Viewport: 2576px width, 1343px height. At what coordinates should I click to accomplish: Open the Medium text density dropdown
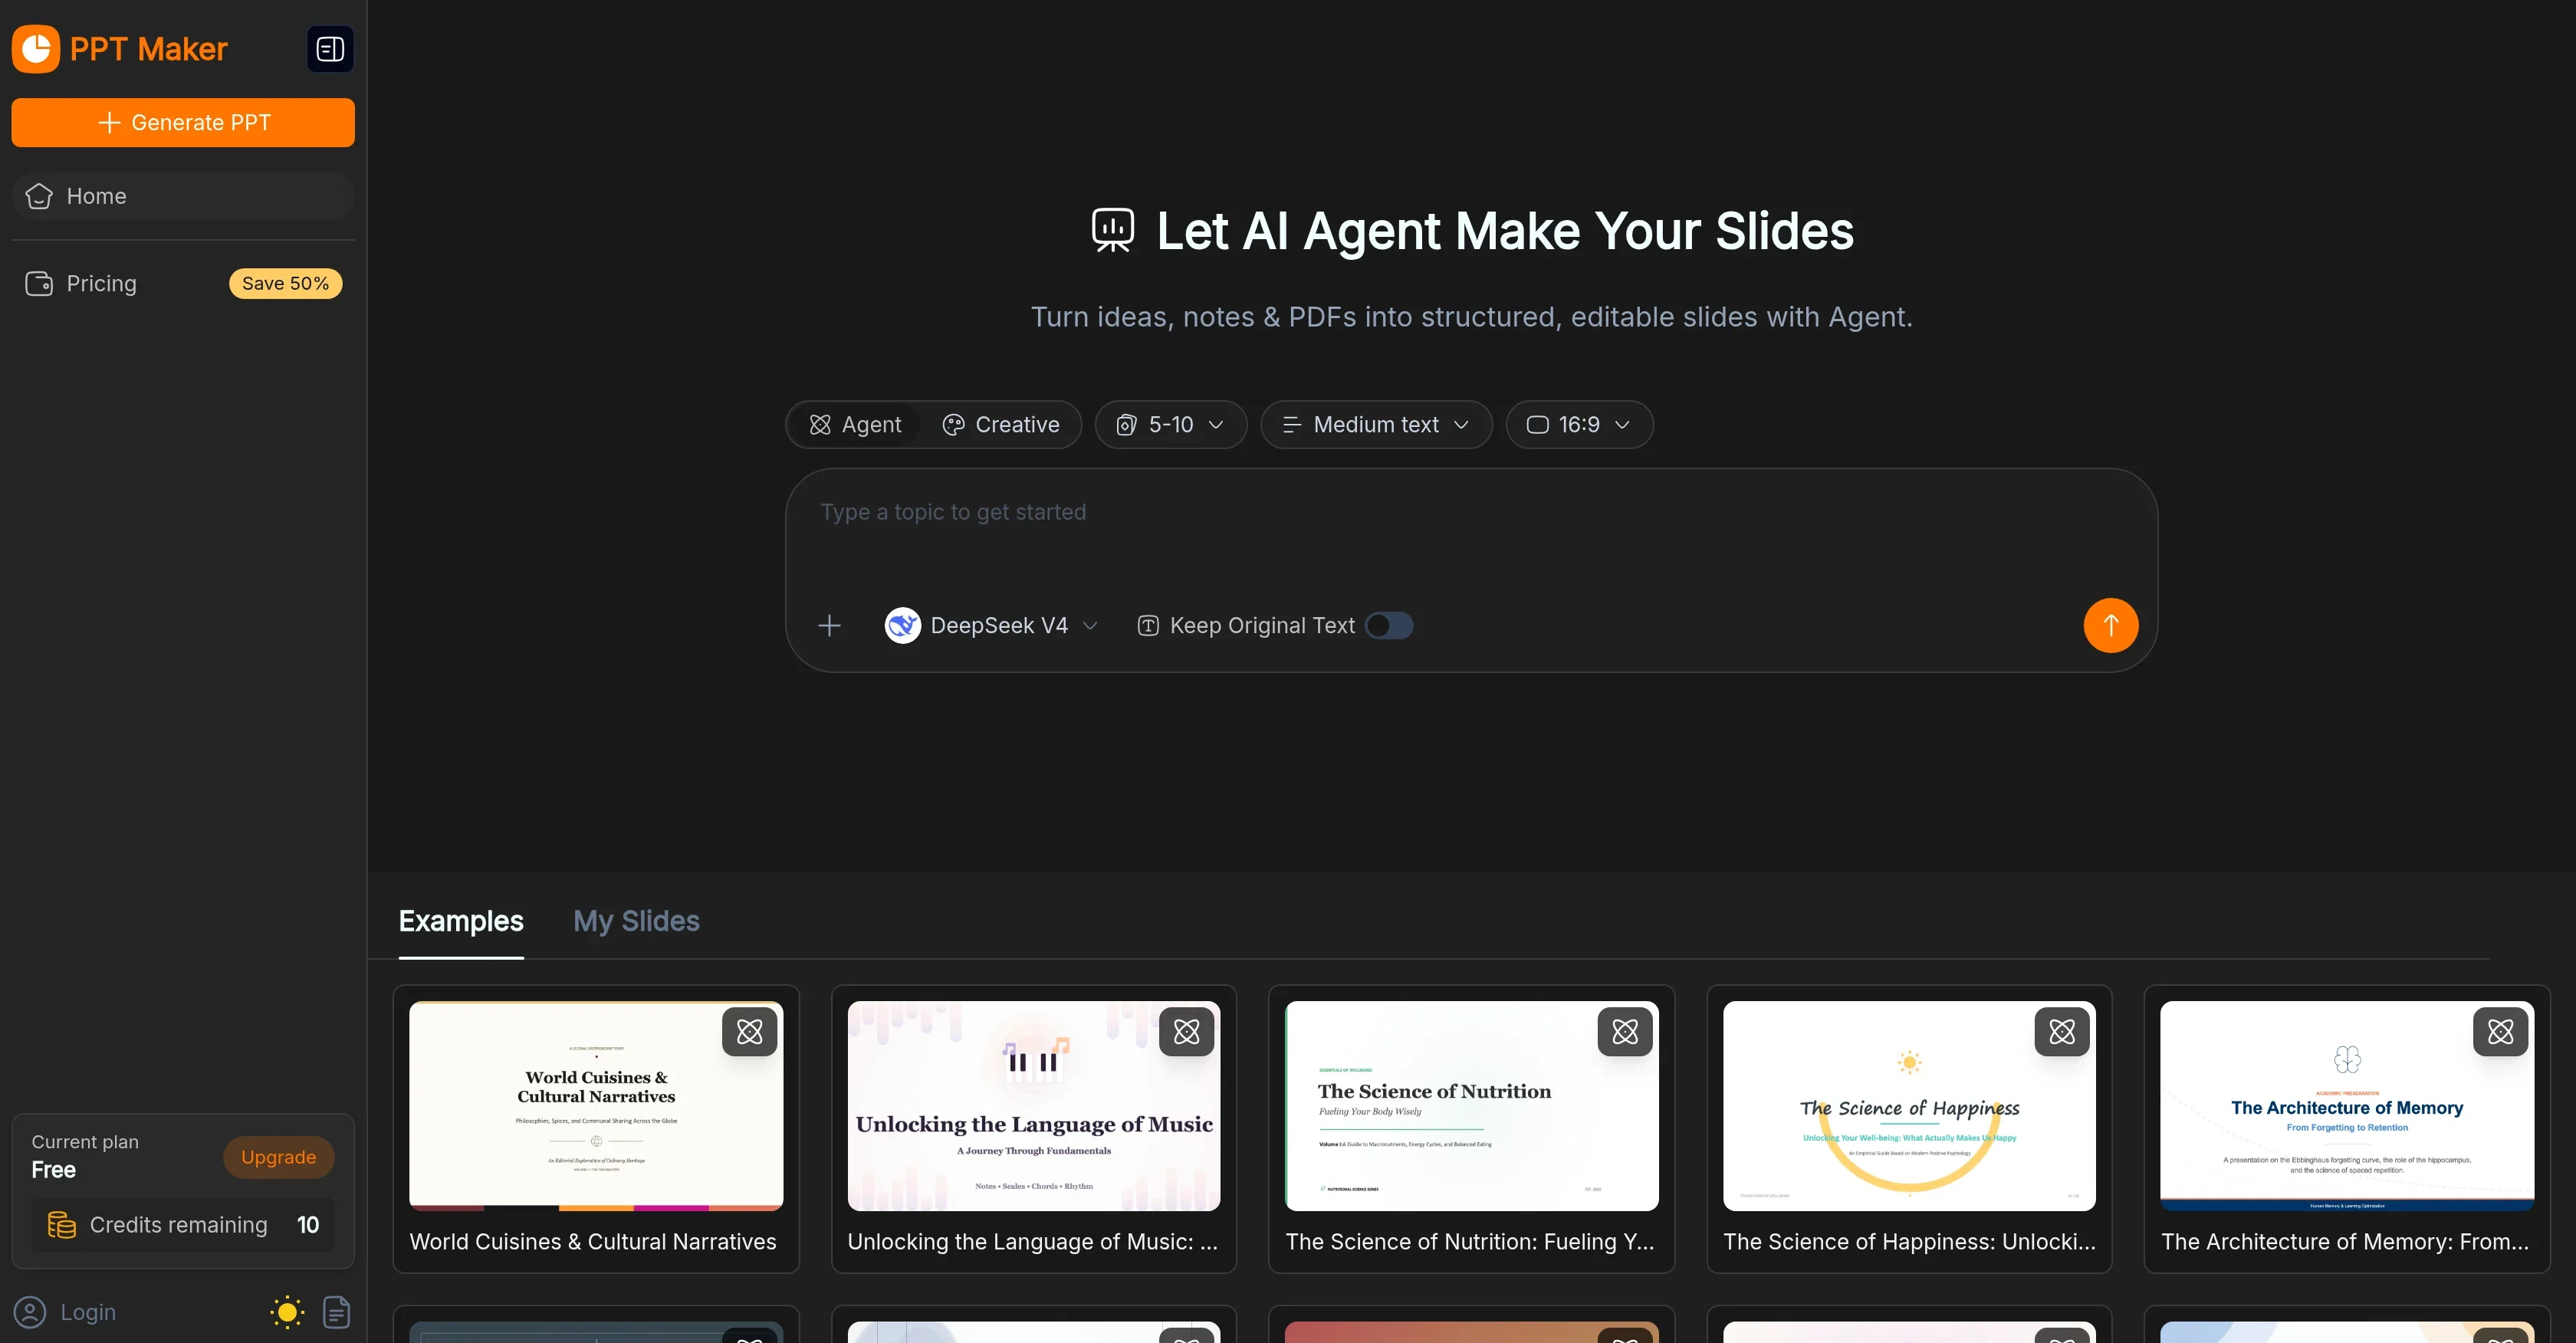1376,425
